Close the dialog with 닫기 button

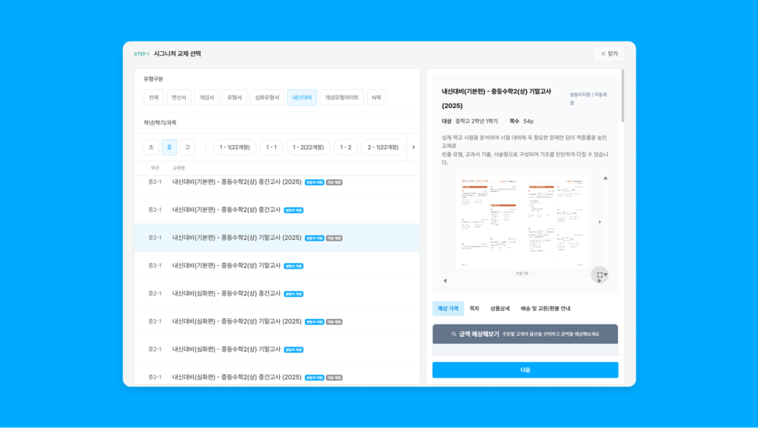(609, 53)
